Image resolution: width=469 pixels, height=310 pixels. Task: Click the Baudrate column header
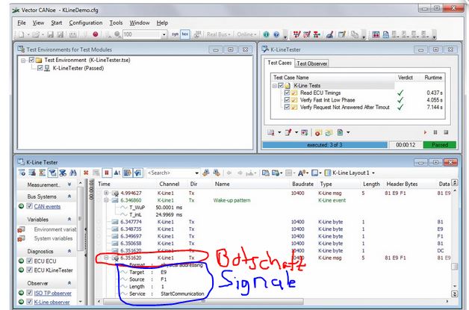click(302, 184)
